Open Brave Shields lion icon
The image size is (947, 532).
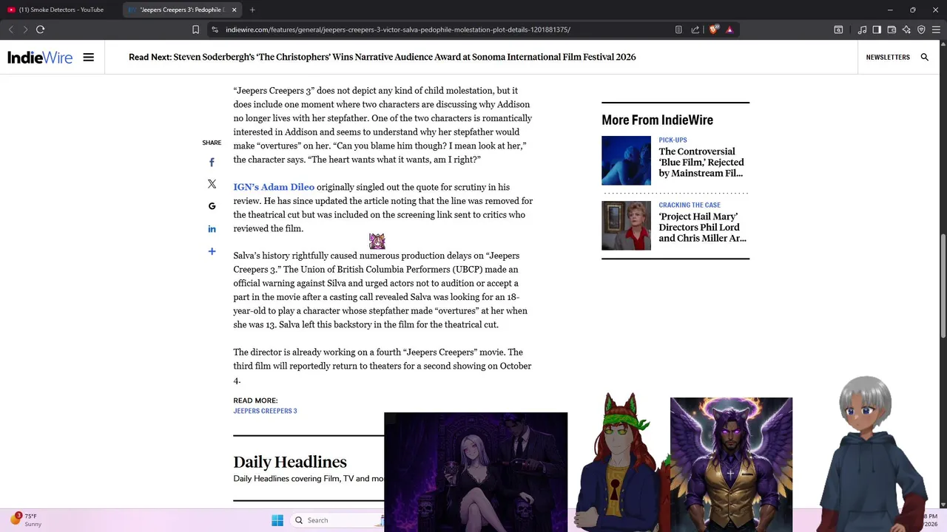coord(713,30)
